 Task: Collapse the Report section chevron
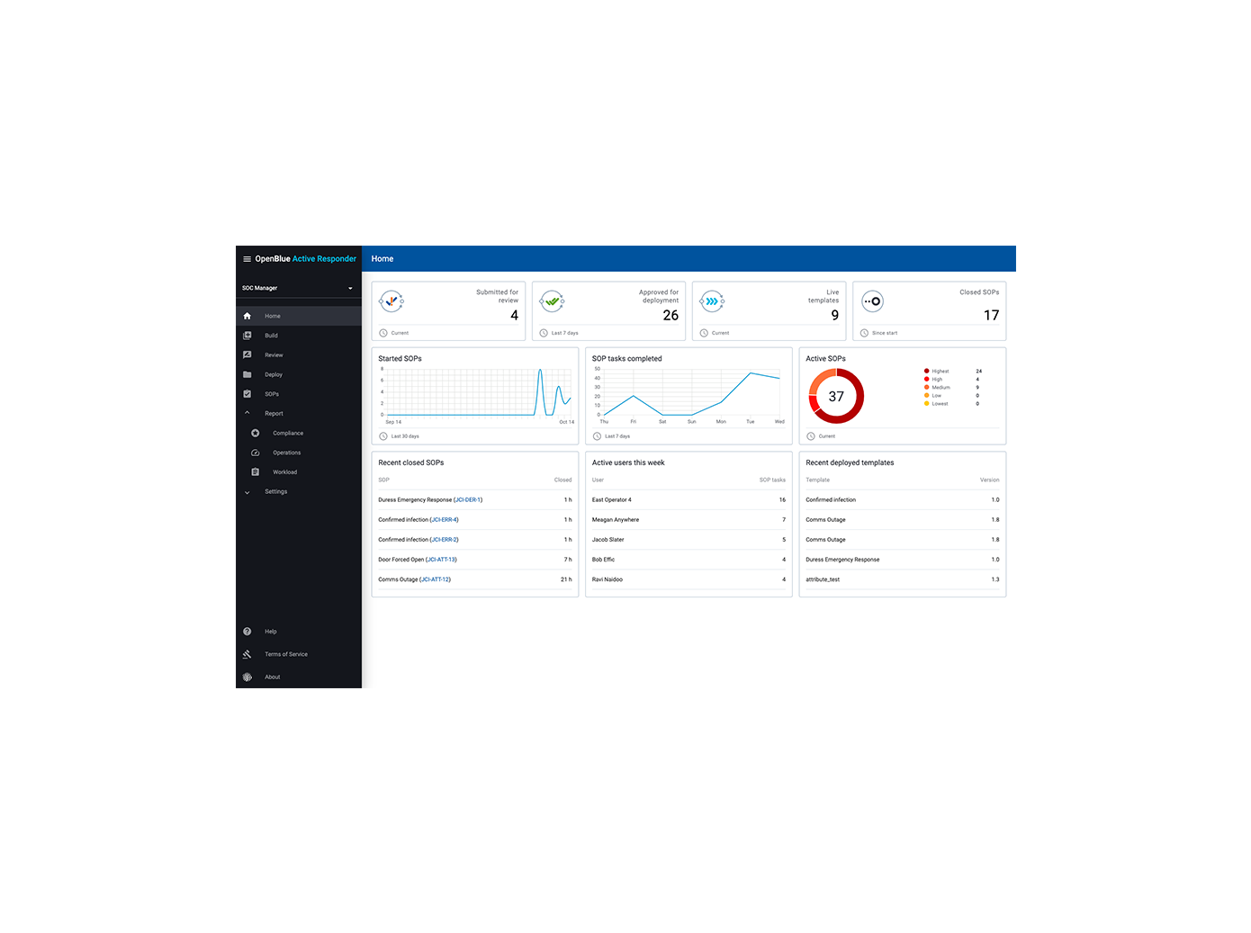(x=247, y=413)
